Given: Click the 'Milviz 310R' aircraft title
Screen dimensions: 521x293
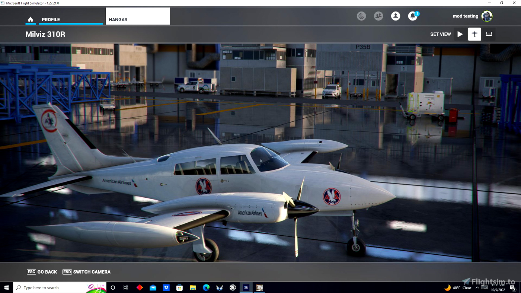Looking at the screenshot, I should tap(45, 34).
